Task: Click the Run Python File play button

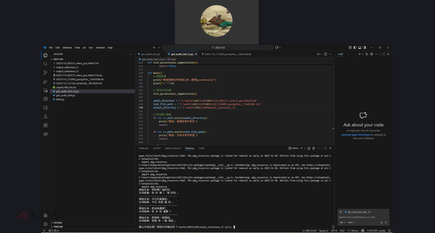Action: (318, 54)
